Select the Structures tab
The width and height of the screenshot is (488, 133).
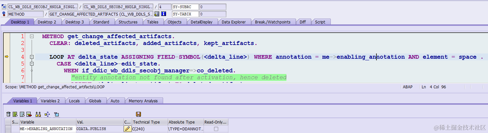coord(128,22)
